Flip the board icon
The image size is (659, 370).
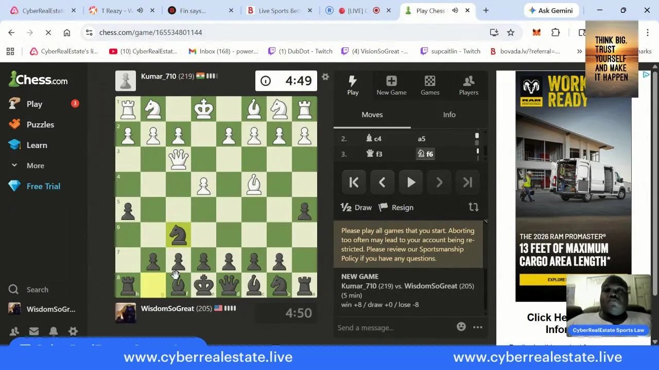tap(473, 207)
